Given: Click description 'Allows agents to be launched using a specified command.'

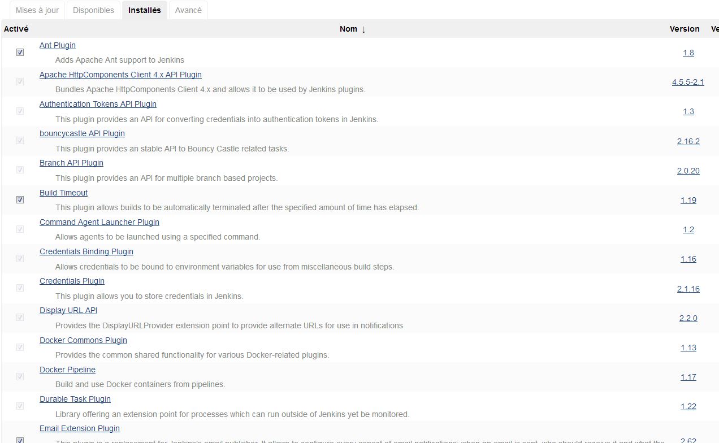Looking at the screenshot, I should click(x=158, y=237).
